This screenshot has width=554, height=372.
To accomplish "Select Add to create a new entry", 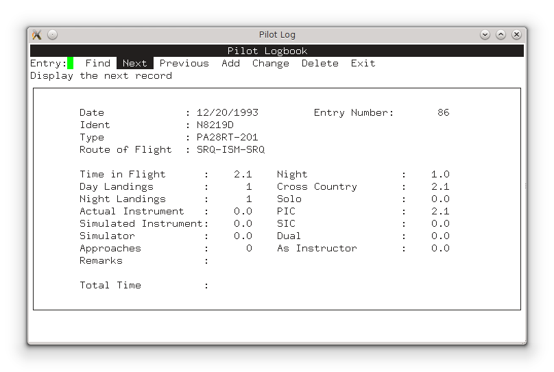I will pos(230,63).
